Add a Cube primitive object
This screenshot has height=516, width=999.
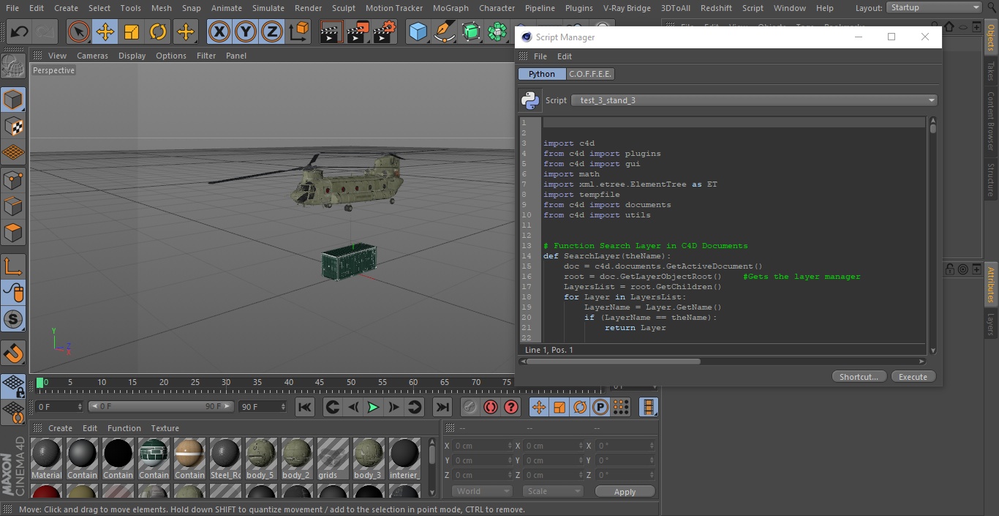pos(418,32)
